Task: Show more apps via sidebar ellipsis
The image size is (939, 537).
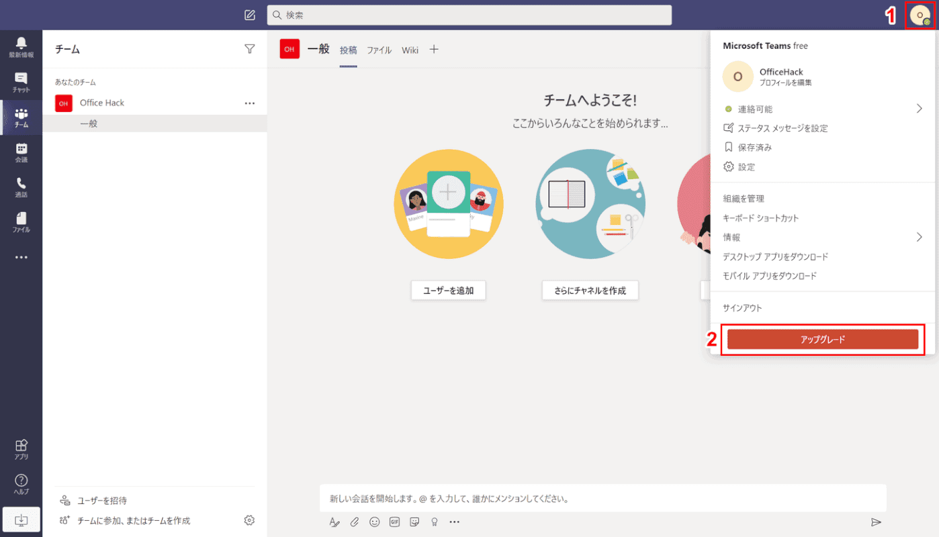Action: (21, 257)
